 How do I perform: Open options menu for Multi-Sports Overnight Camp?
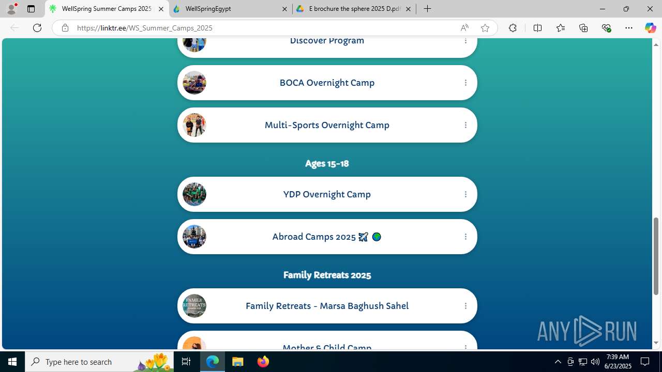coord(465,125)
